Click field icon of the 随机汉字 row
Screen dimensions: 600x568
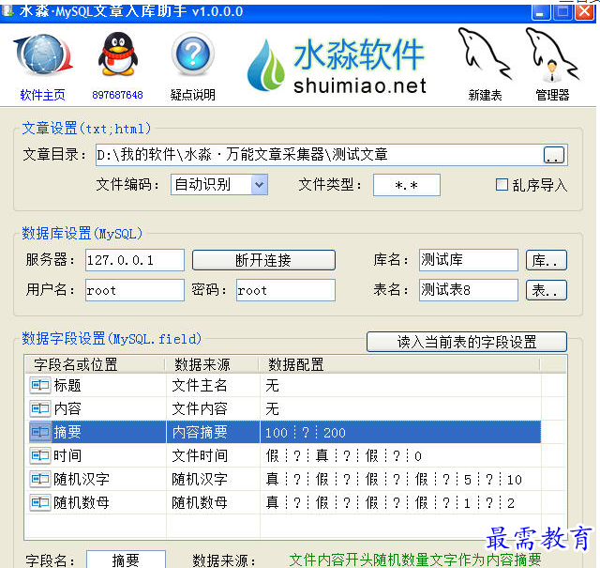tap(40, 479)
